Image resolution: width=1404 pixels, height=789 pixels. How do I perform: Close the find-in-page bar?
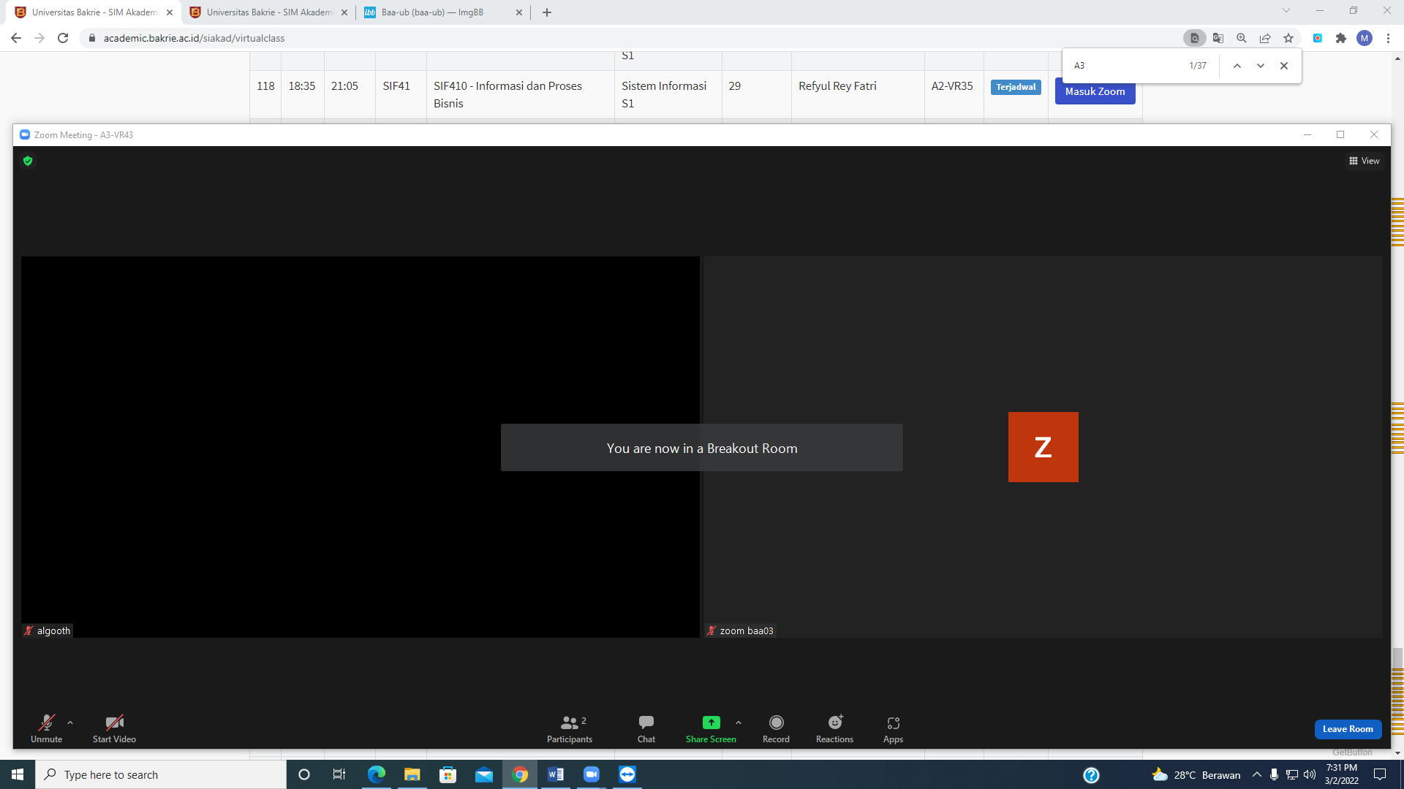[1284, 66]
